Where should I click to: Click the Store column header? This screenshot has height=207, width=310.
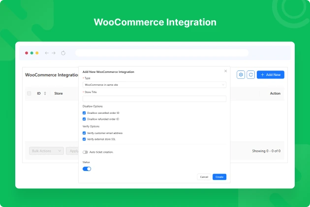(59, 93)
